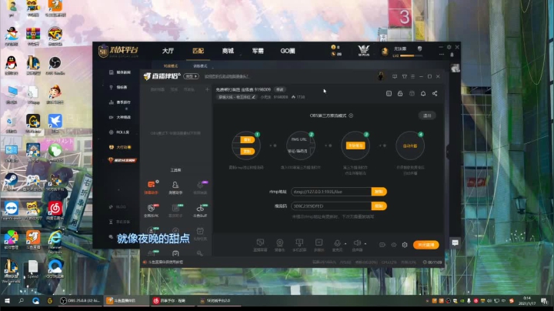The image size is (554, 311).
Task: Click the underlined link beside companion logo
Action: [226, 76]
